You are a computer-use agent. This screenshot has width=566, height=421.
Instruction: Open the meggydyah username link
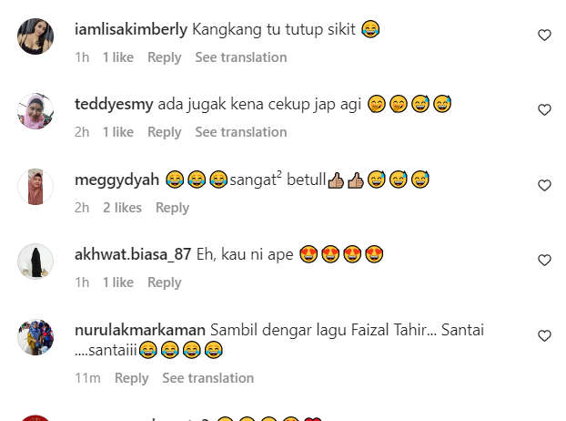click(116, 180)
